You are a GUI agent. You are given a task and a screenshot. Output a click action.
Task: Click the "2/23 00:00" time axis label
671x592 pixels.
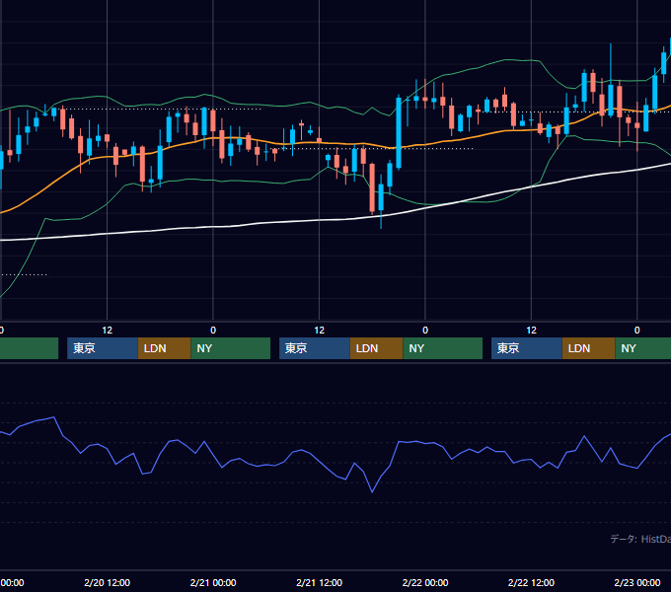pyautogui.click(x=637, y=582)
